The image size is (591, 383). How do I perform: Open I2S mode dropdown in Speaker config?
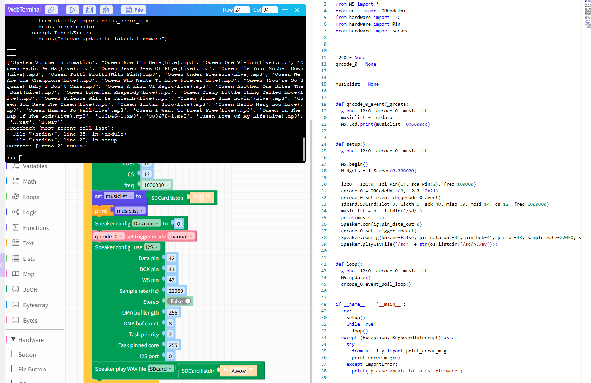[x=152, y=247]
